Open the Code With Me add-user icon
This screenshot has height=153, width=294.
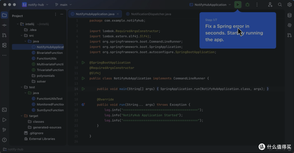(x=270, y=5)
